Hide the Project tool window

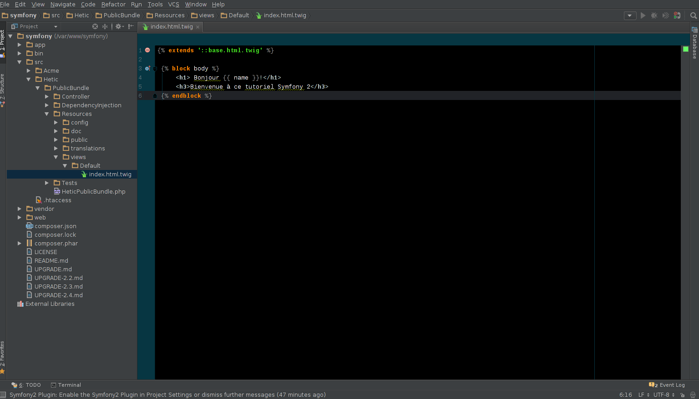(x=131, y=26)
